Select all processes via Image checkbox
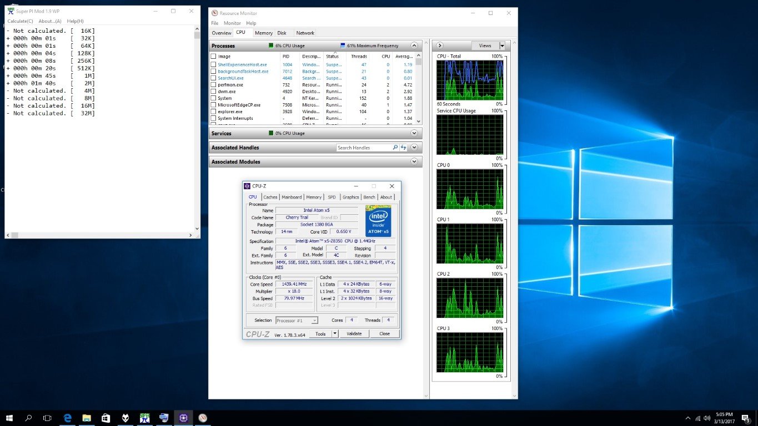Viewport: 758px width, 426px height. pos(213,56)
